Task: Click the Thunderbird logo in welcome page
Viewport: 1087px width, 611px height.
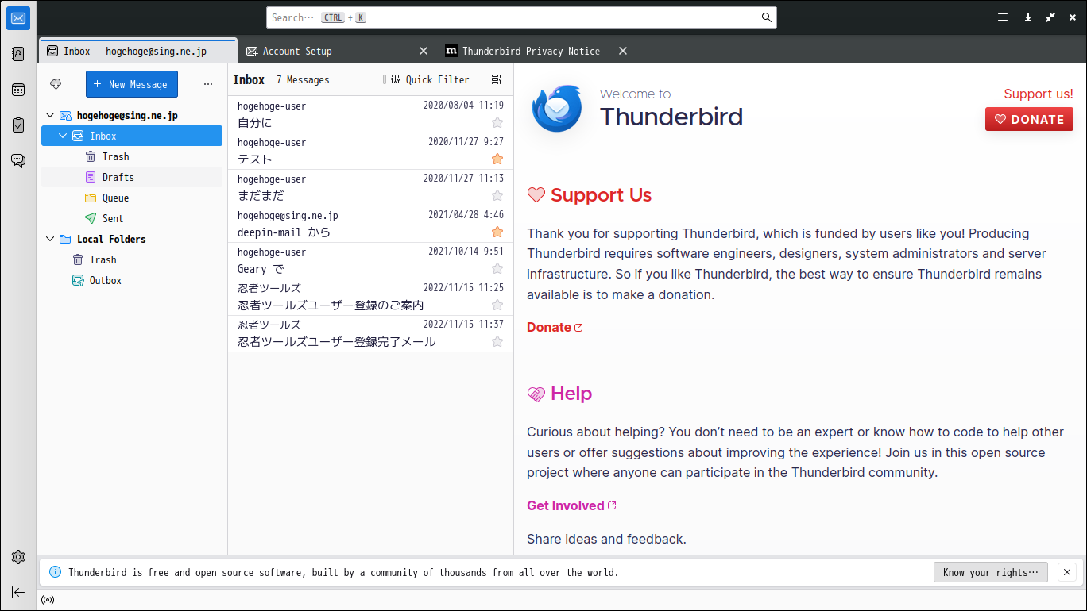Action: point(557,108)
